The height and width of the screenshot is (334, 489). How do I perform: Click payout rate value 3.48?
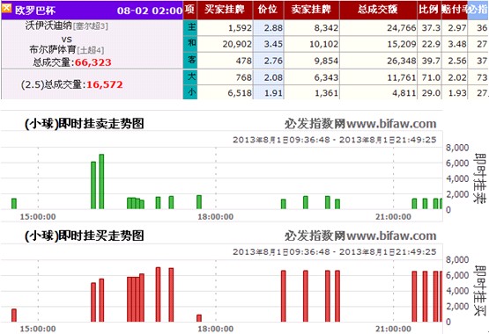(457, 44)
